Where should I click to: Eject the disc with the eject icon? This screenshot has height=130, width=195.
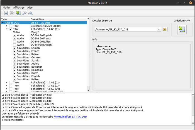(x=30, y=13)
